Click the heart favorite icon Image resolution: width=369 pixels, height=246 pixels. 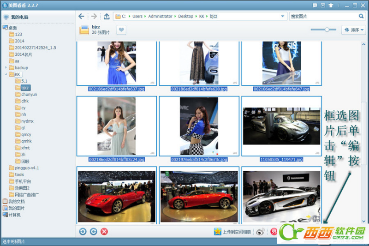pyautogui.click(x=121, y=30)
